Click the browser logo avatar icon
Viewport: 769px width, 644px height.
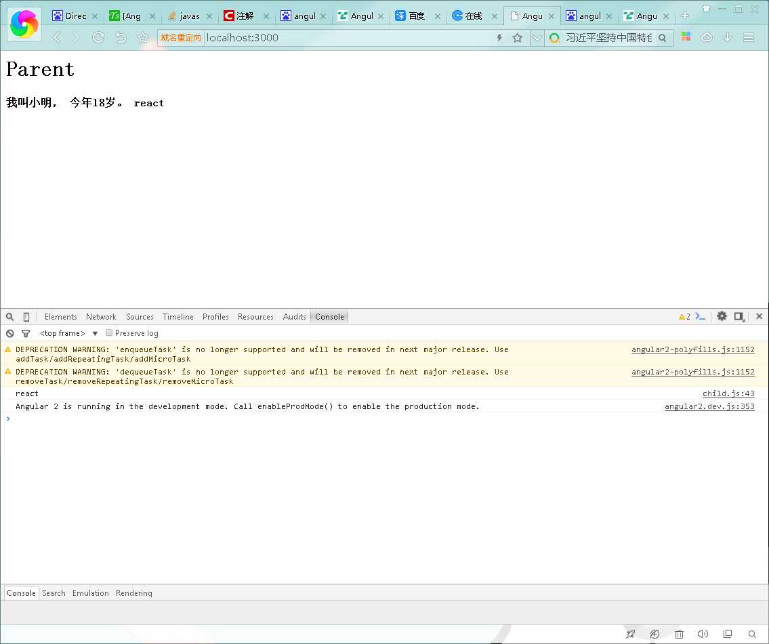pos(24,24)
